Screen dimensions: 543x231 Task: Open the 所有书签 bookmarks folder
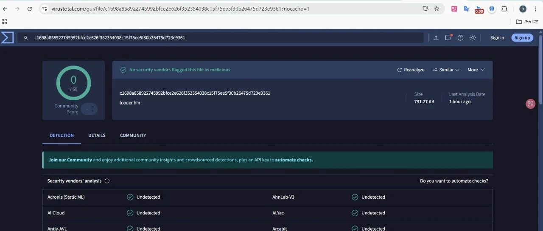pyautogui.click(x=526, y=21)
